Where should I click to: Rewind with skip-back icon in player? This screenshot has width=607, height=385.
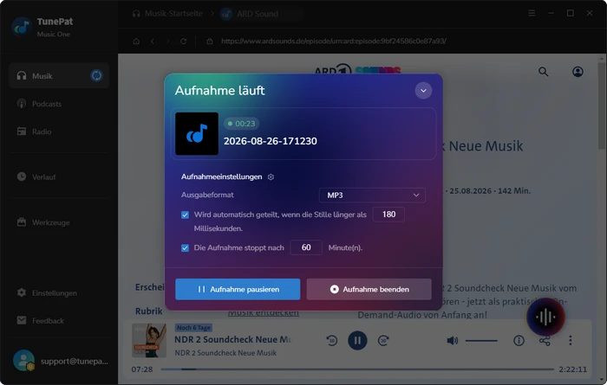tap(332, 340)
